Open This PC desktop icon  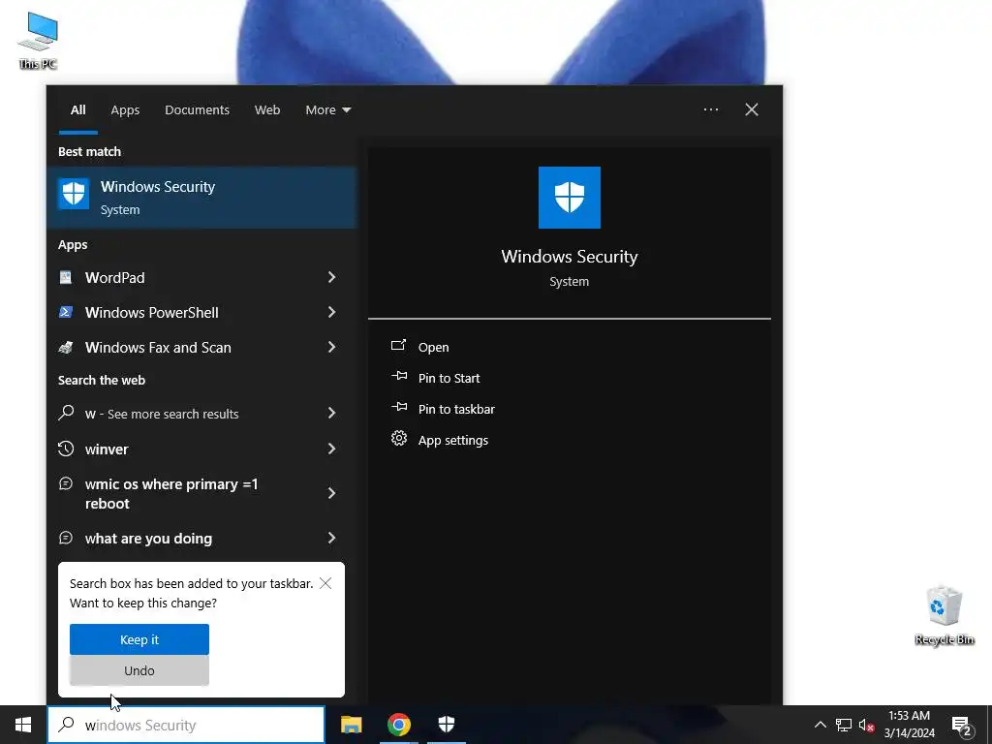coord(38,40)
